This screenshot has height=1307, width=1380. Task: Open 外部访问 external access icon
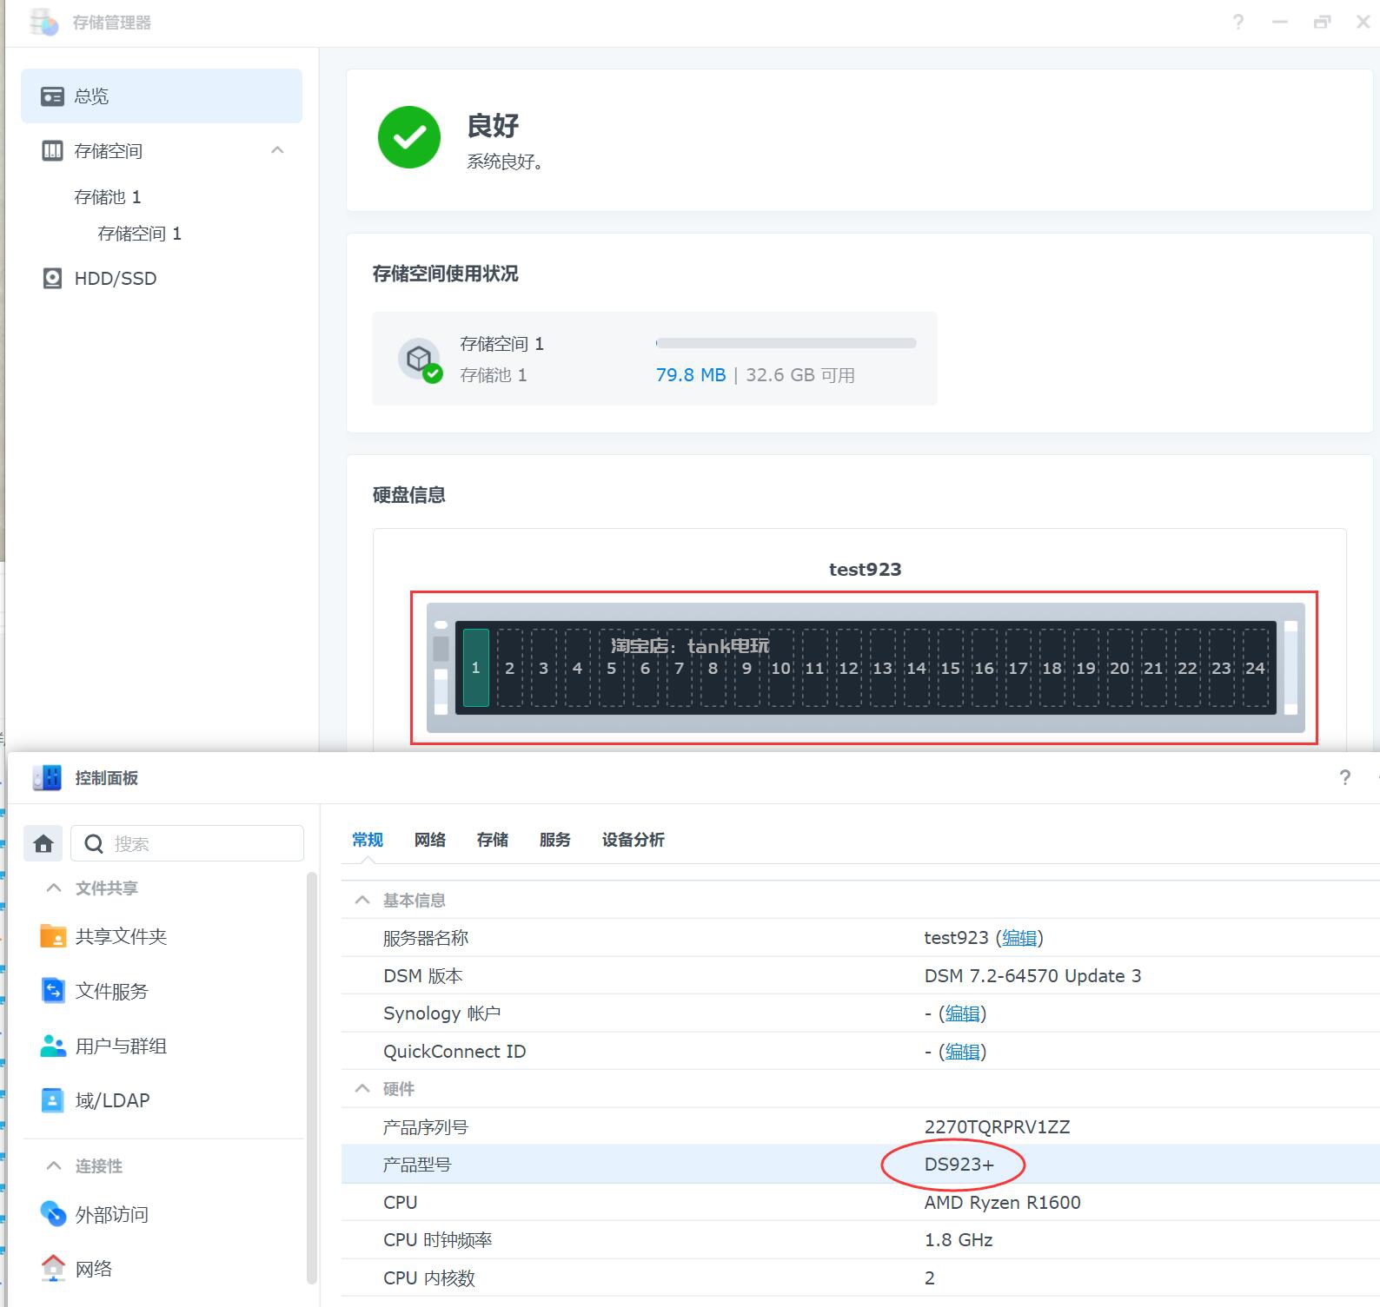click(53, 1214)
